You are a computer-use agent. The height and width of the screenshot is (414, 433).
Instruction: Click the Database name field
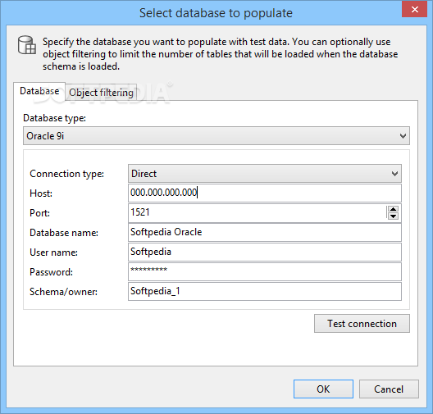point(265,232)
